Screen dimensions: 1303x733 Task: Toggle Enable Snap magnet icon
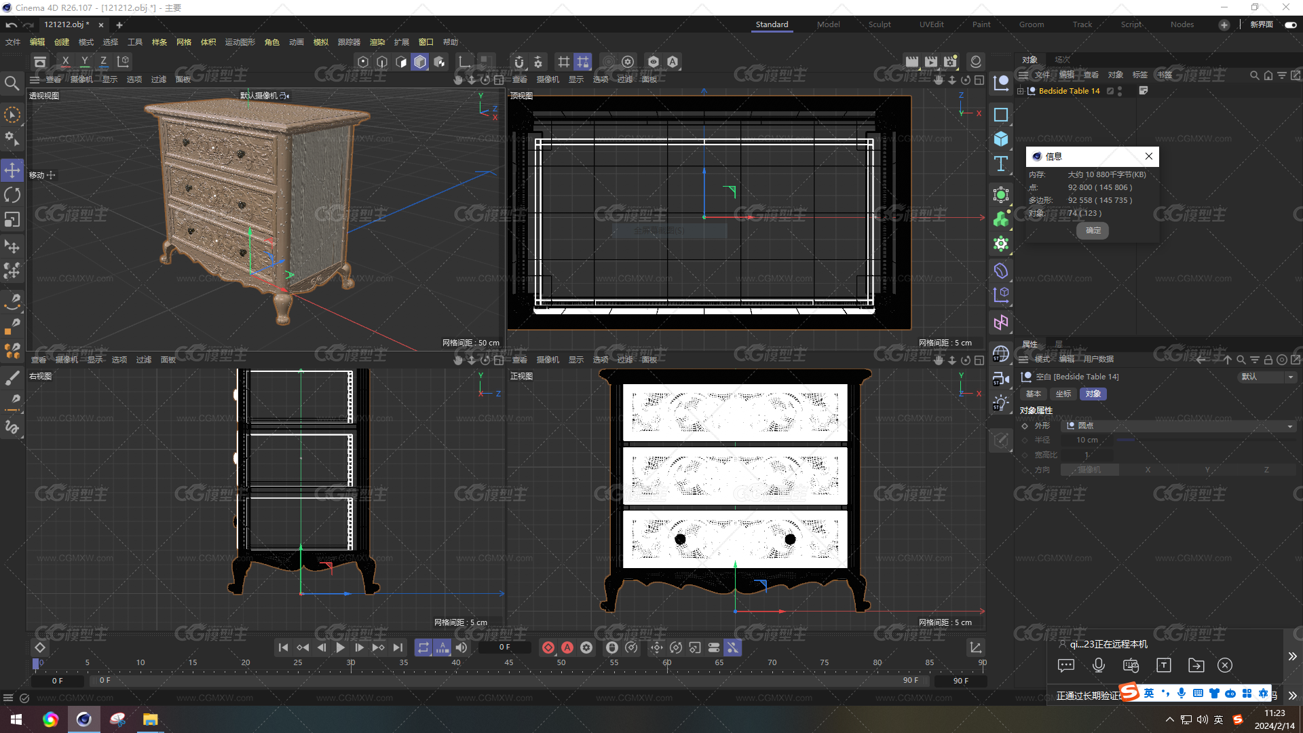[x=519, y=62]
